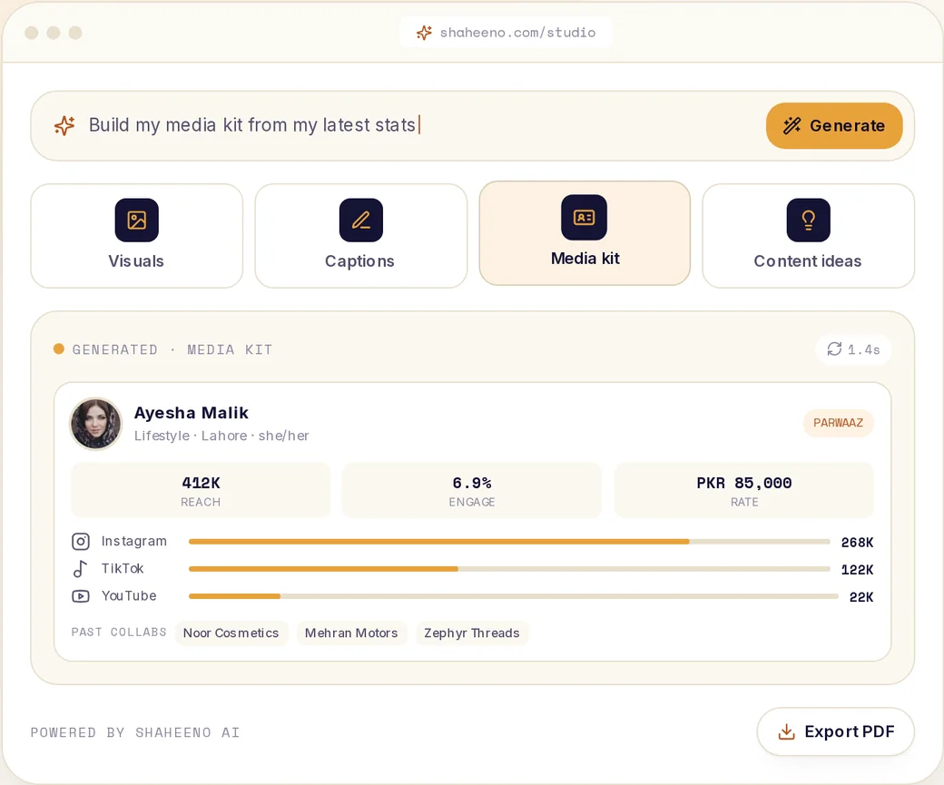
Task: Click the PARWAAZ badge
Action: click(838, 423)
